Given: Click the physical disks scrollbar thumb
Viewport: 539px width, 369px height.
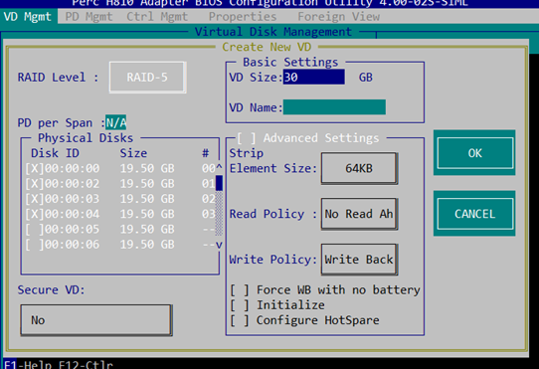Looking at the screenshot, I should 219,183.
